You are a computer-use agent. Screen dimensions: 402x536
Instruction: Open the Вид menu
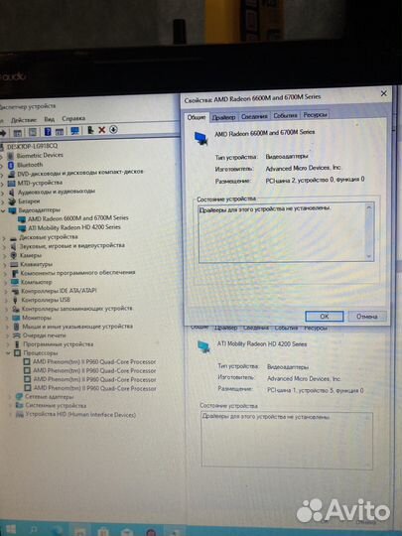click(50, 119)
